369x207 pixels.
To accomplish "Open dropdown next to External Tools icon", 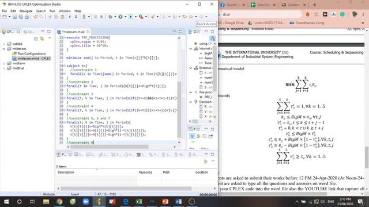I will coord(146,17).
